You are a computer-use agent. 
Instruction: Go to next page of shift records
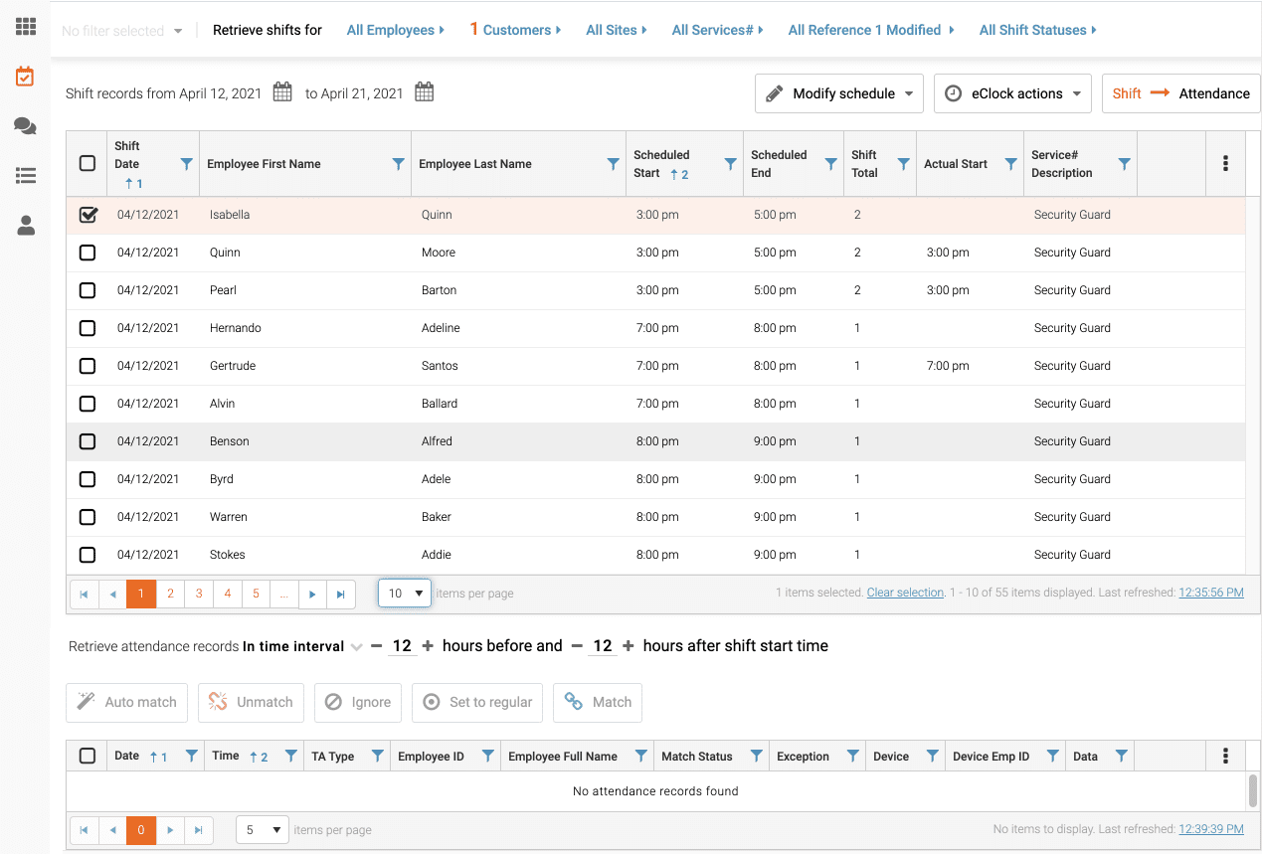pyautogui.click(x=312, y=595)
